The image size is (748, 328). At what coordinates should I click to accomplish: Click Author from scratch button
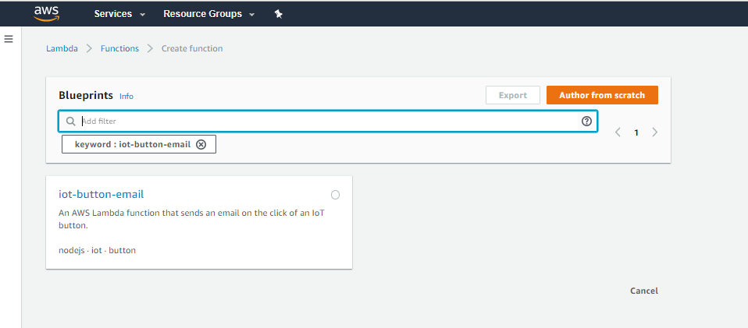click(602, 95)
